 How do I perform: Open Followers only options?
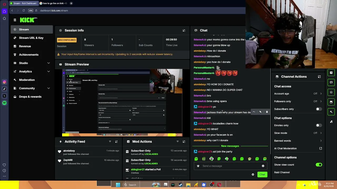point(298,101)
